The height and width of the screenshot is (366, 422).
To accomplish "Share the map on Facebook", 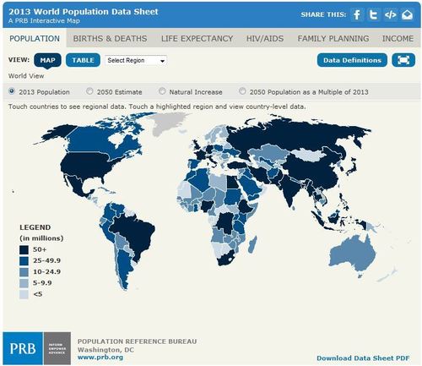I will 357,14.
